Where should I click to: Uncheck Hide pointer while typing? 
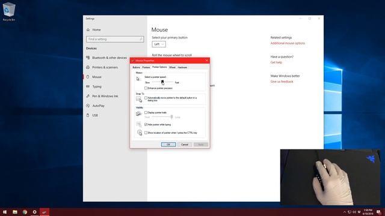tap(146, 124)
